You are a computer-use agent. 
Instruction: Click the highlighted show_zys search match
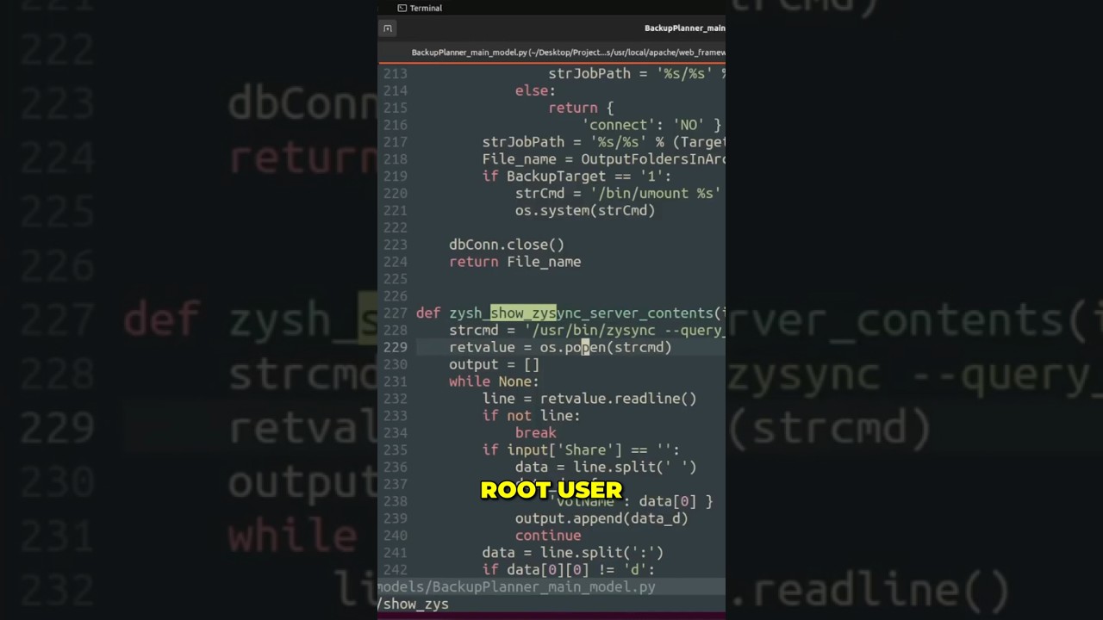[523, 313]
